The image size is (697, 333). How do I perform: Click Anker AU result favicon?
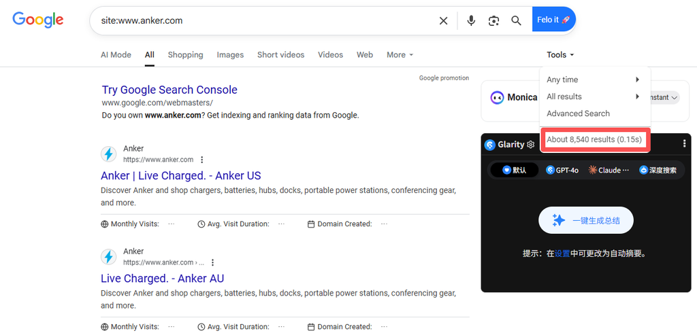[108, 257]
